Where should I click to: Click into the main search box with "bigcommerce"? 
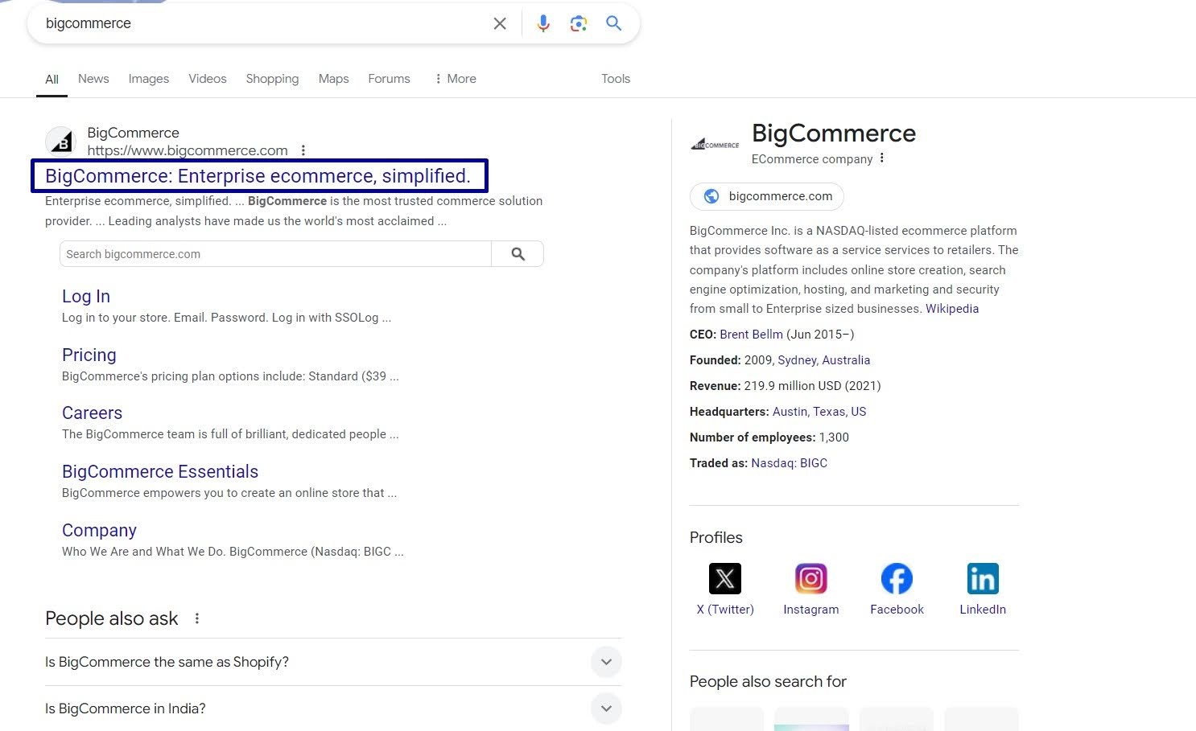[x=262, y=23]
